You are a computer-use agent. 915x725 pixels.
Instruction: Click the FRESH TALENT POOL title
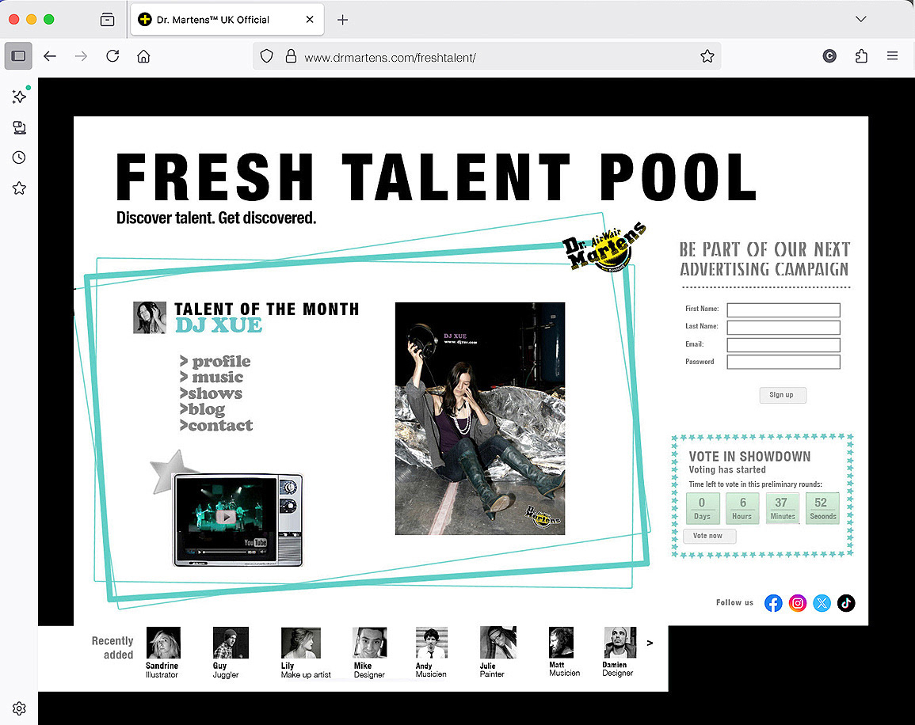437,177
